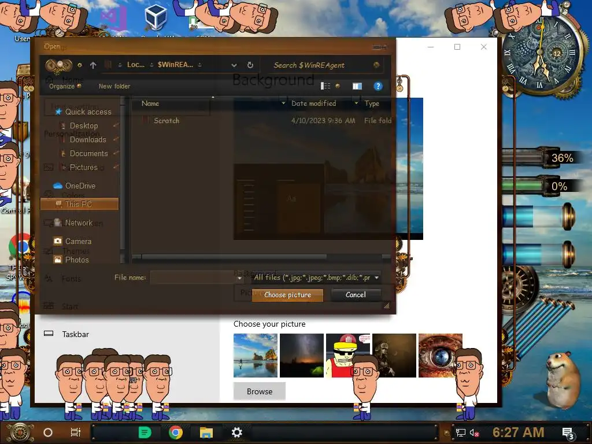The width and height of the screenshot is (592, 444).
Task: Change view layout icon in Open dialog
Action: [x=325, y=86]
